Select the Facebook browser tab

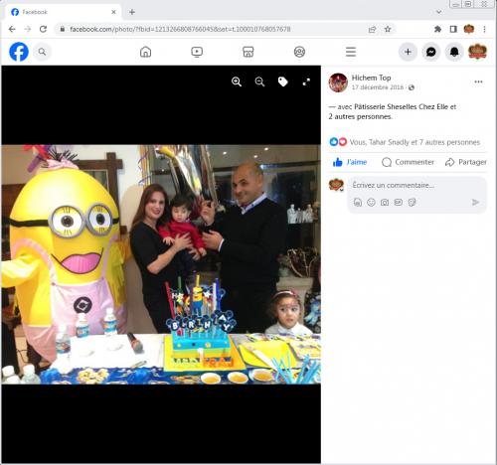tap(63, 12)
